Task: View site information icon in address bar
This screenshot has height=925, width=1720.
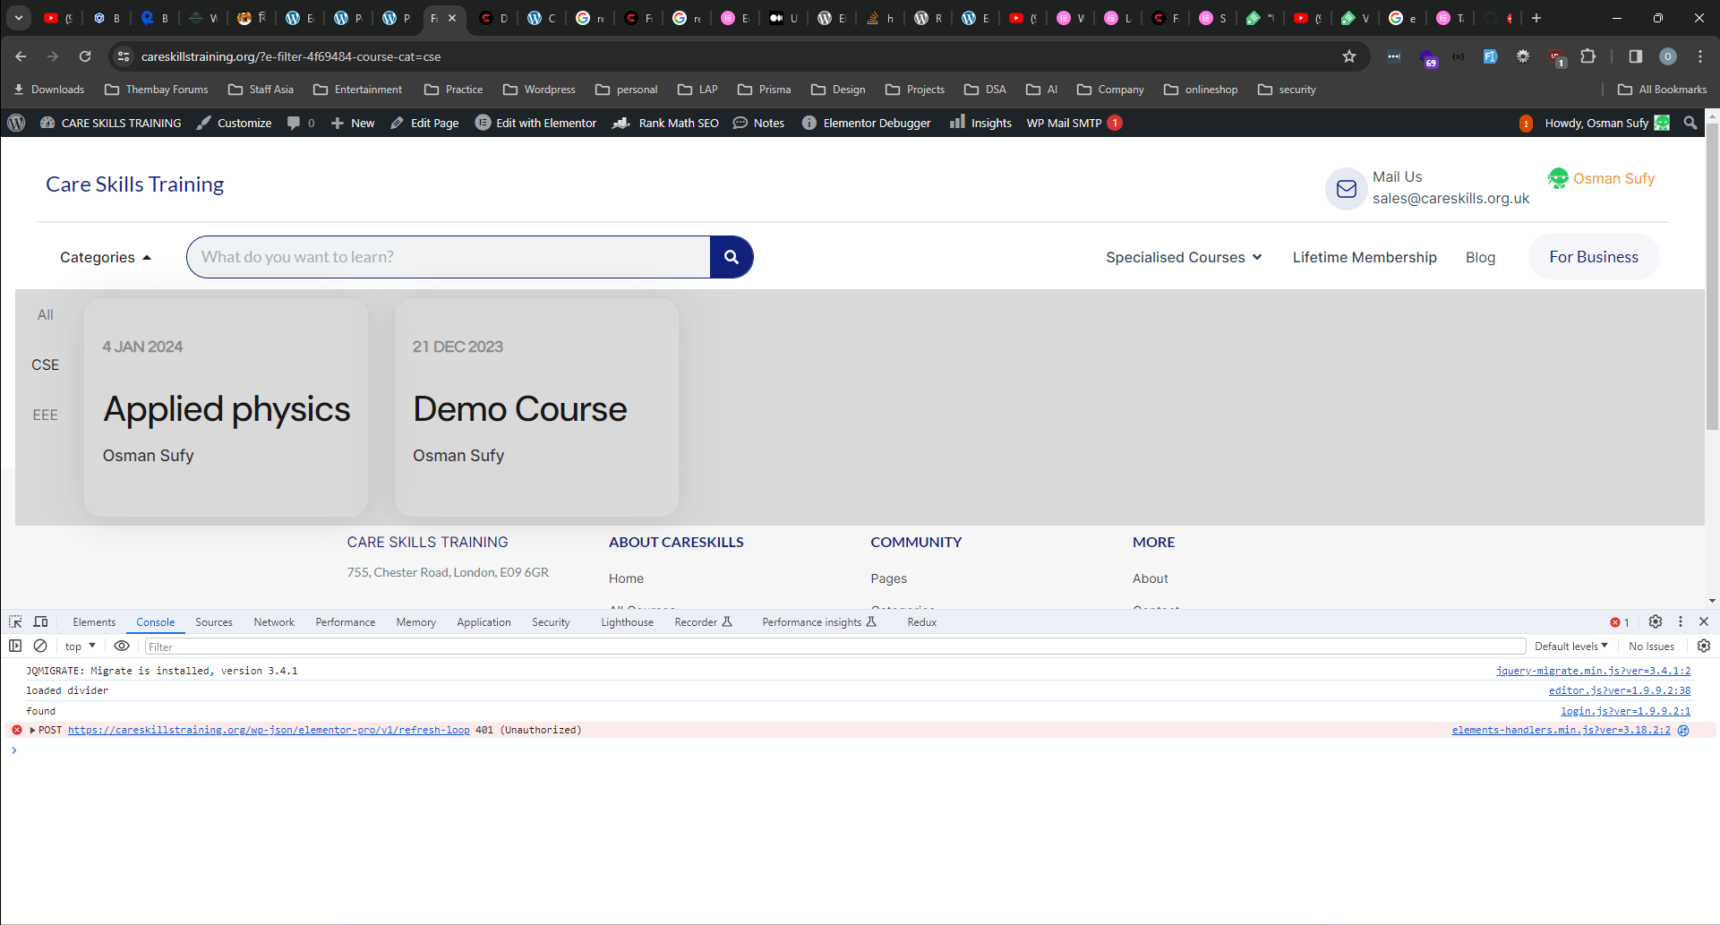Action: point(124,56)
